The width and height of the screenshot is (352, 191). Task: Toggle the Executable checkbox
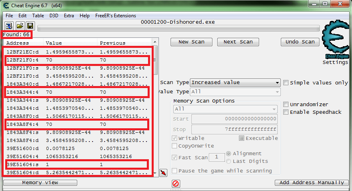[241, 138]
